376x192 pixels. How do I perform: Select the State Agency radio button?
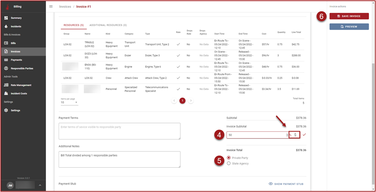(x=229, y=163)
